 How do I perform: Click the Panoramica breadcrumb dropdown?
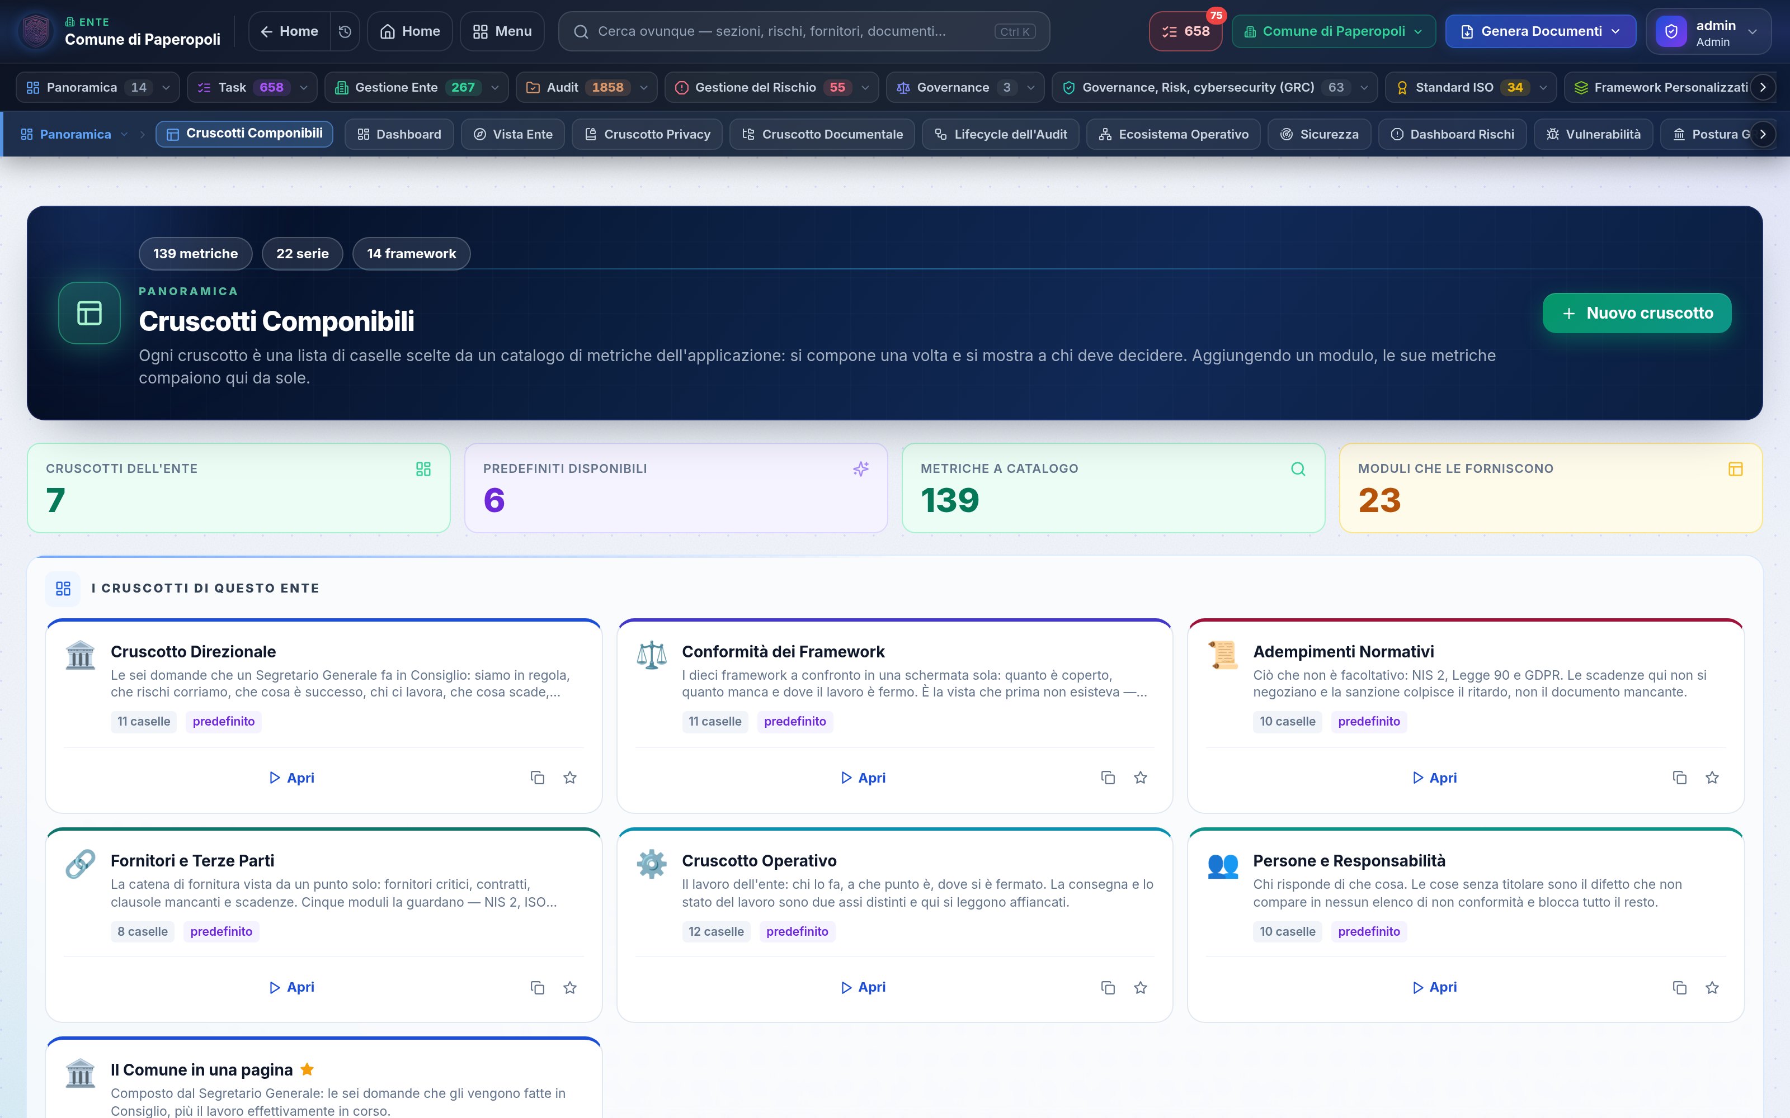[75, 134]
